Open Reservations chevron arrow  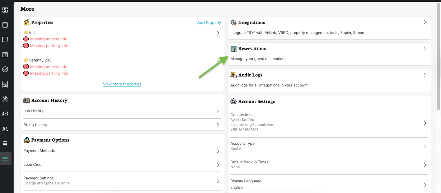(x=425, y=49)
